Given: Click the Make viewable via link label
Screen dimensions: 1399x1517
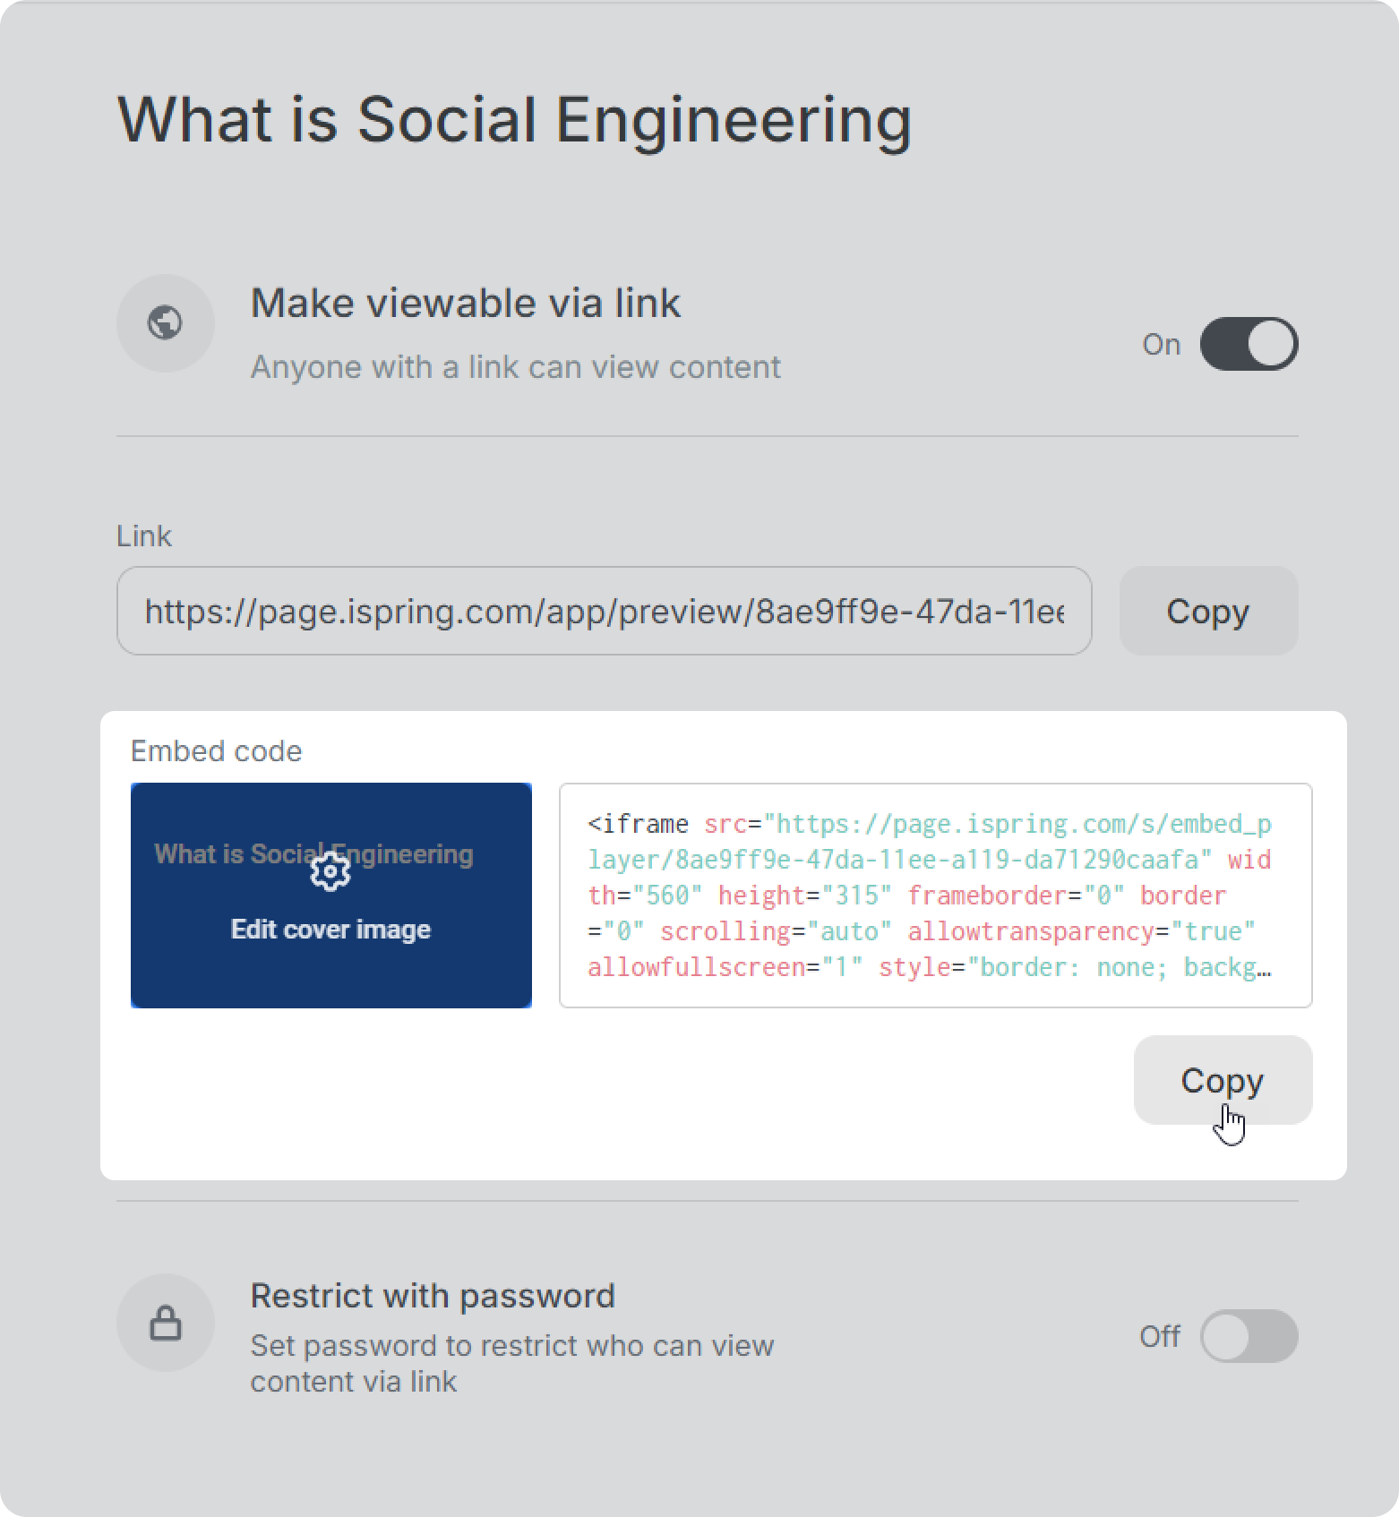Looking at the screenshot, I should pyautogui.click(x=465, y=303).
